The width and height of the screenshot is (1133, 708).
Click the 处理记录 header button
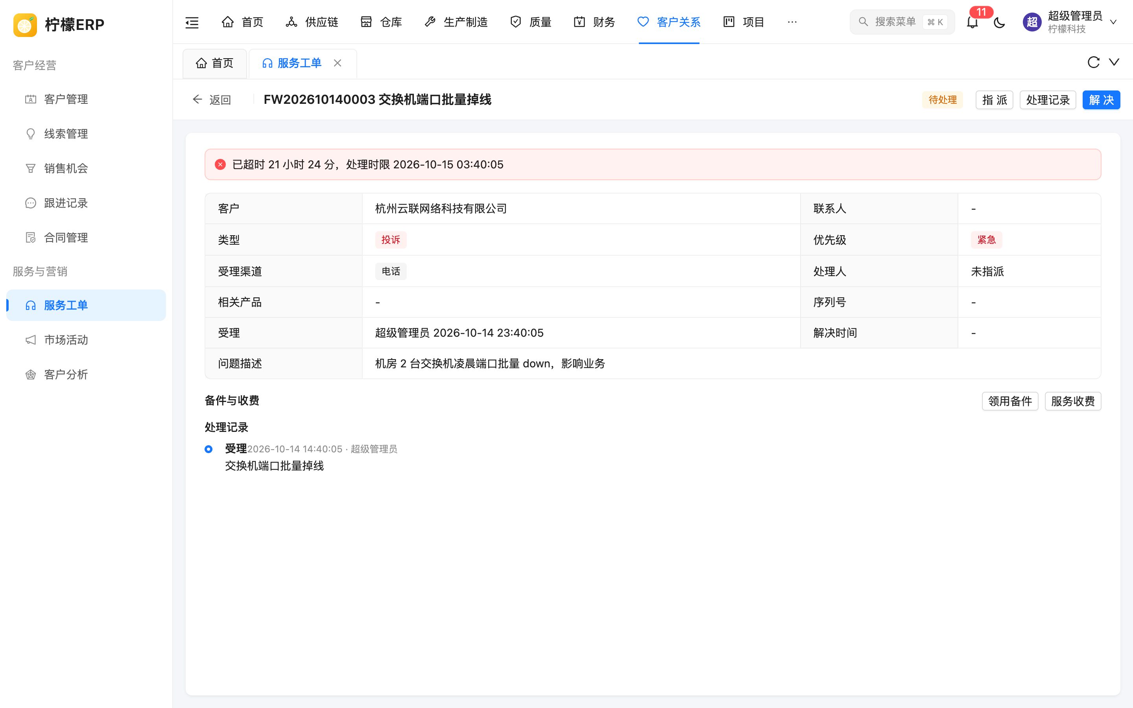(1048, 100)
